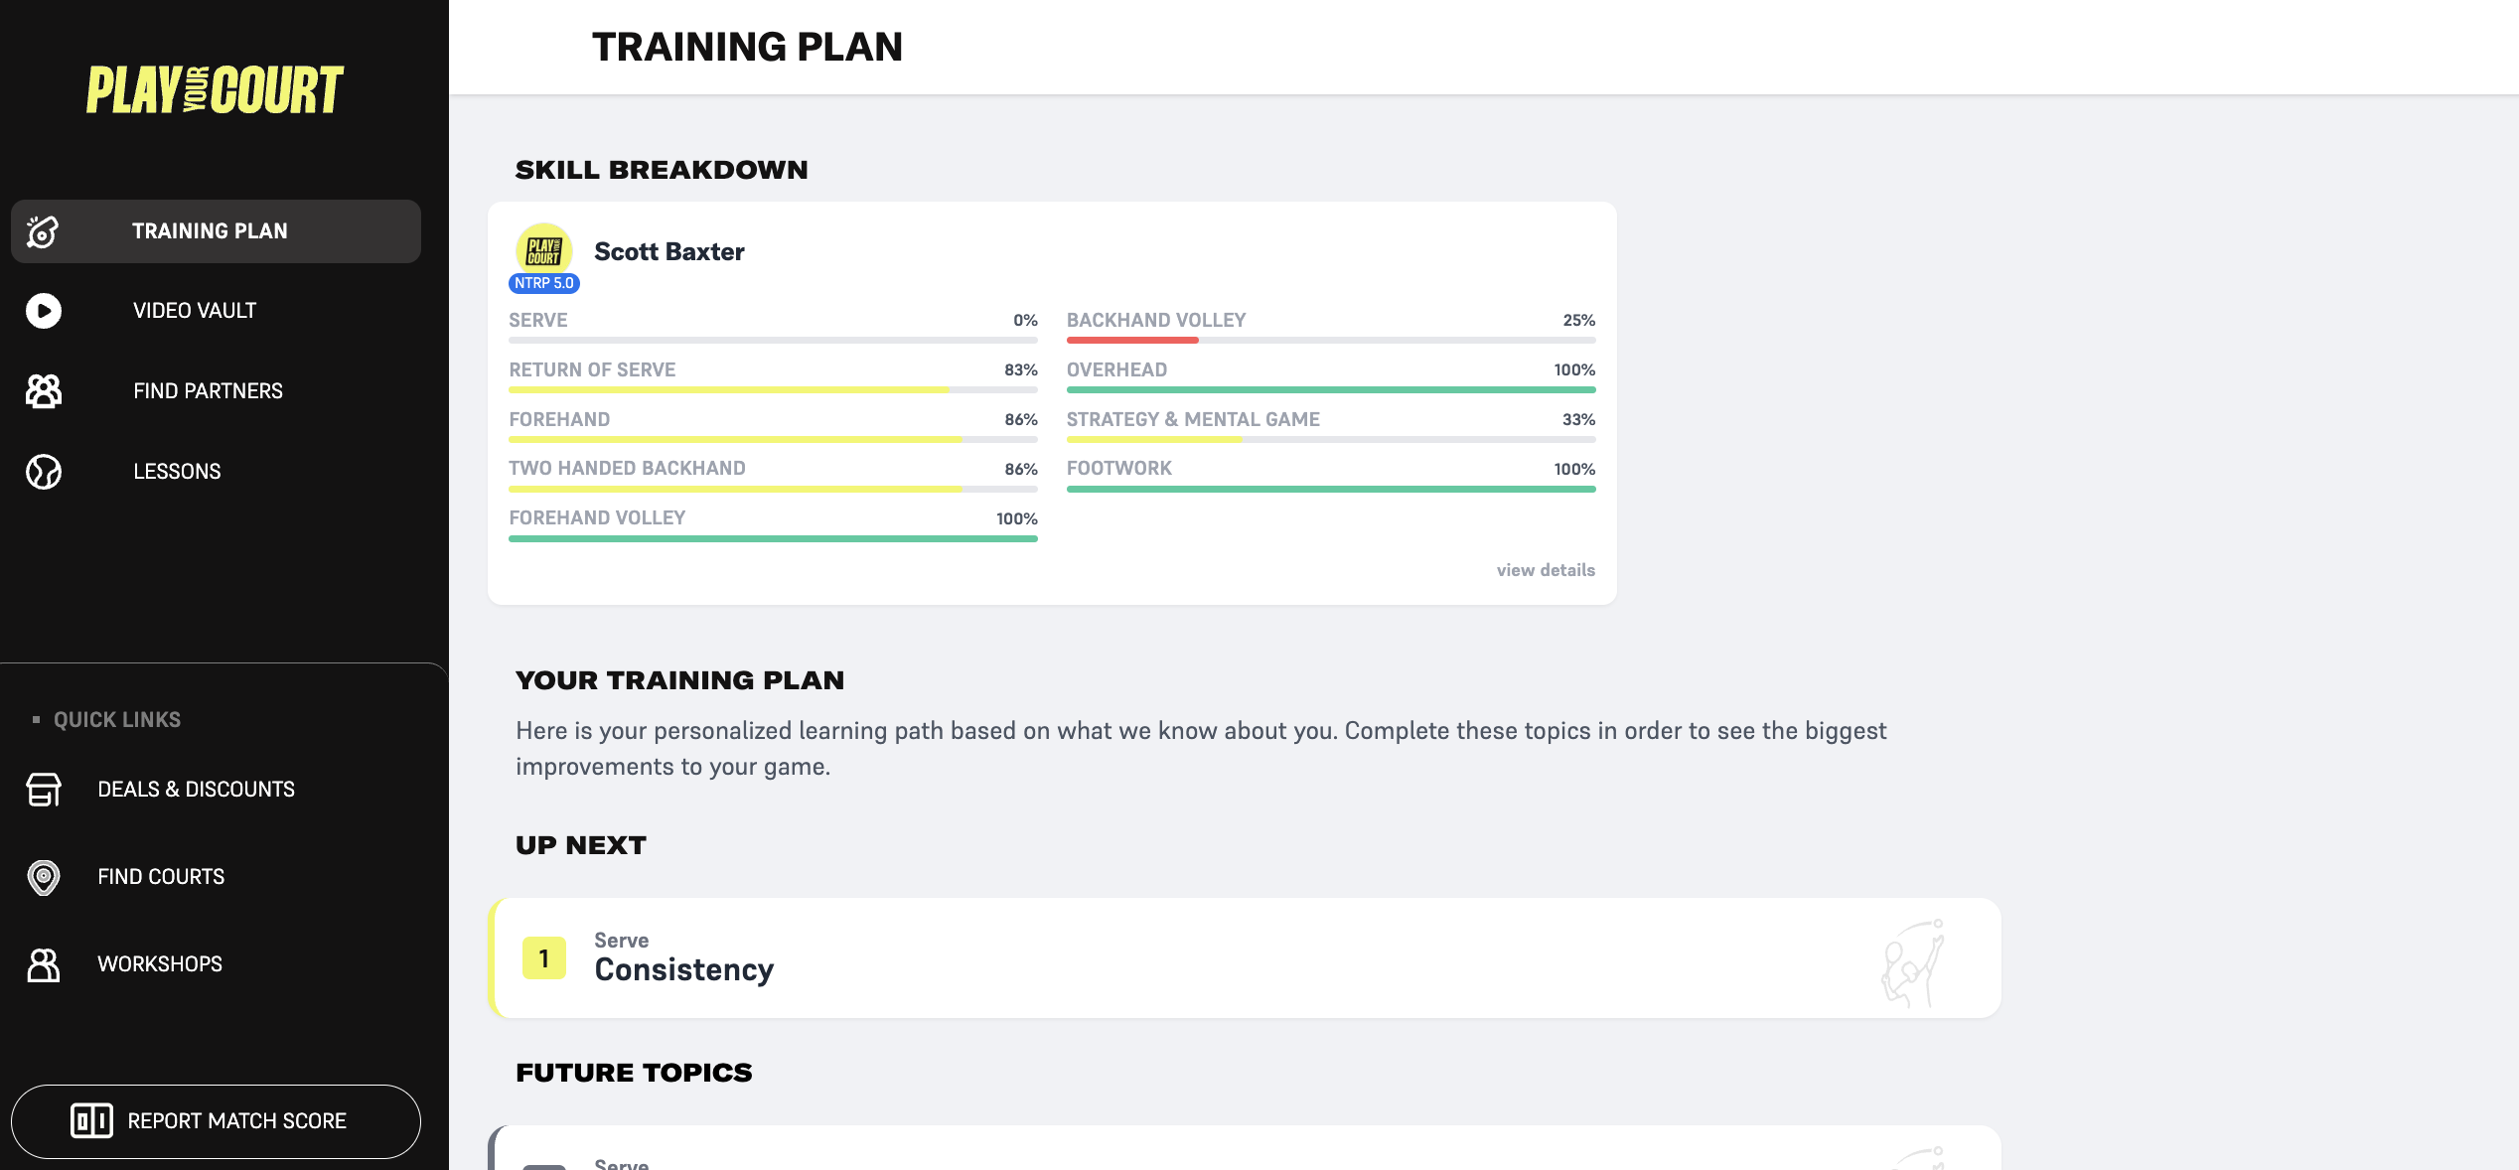Click the TWO HANDED BACKHAND skill label

[x=627, y=468]
